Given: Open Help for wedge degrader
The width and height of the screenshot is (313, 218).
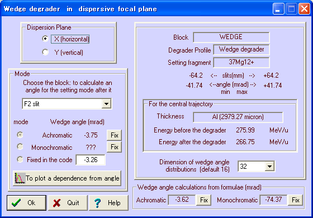Looking at the screenshot, I should (108, 203).
